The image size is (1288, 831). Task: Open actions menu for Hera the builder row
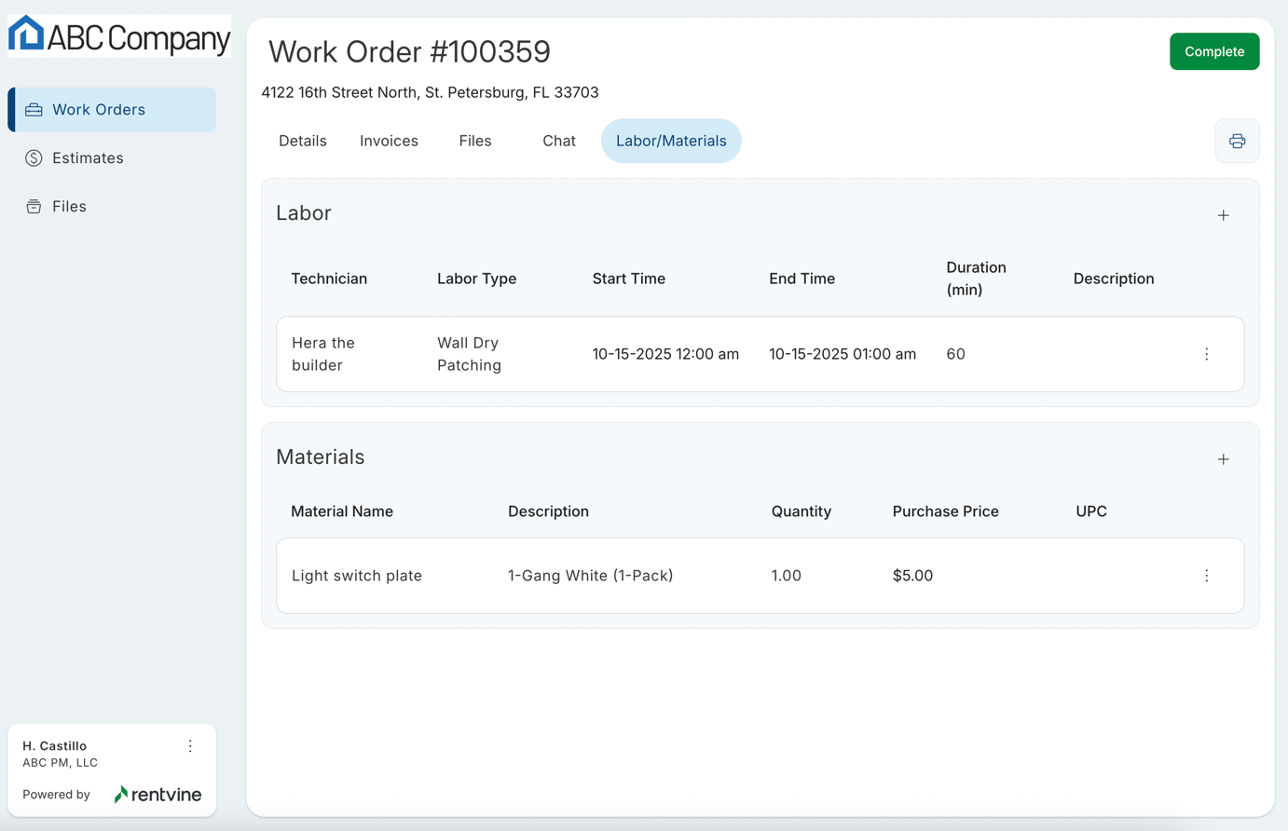pos(1206,354)
